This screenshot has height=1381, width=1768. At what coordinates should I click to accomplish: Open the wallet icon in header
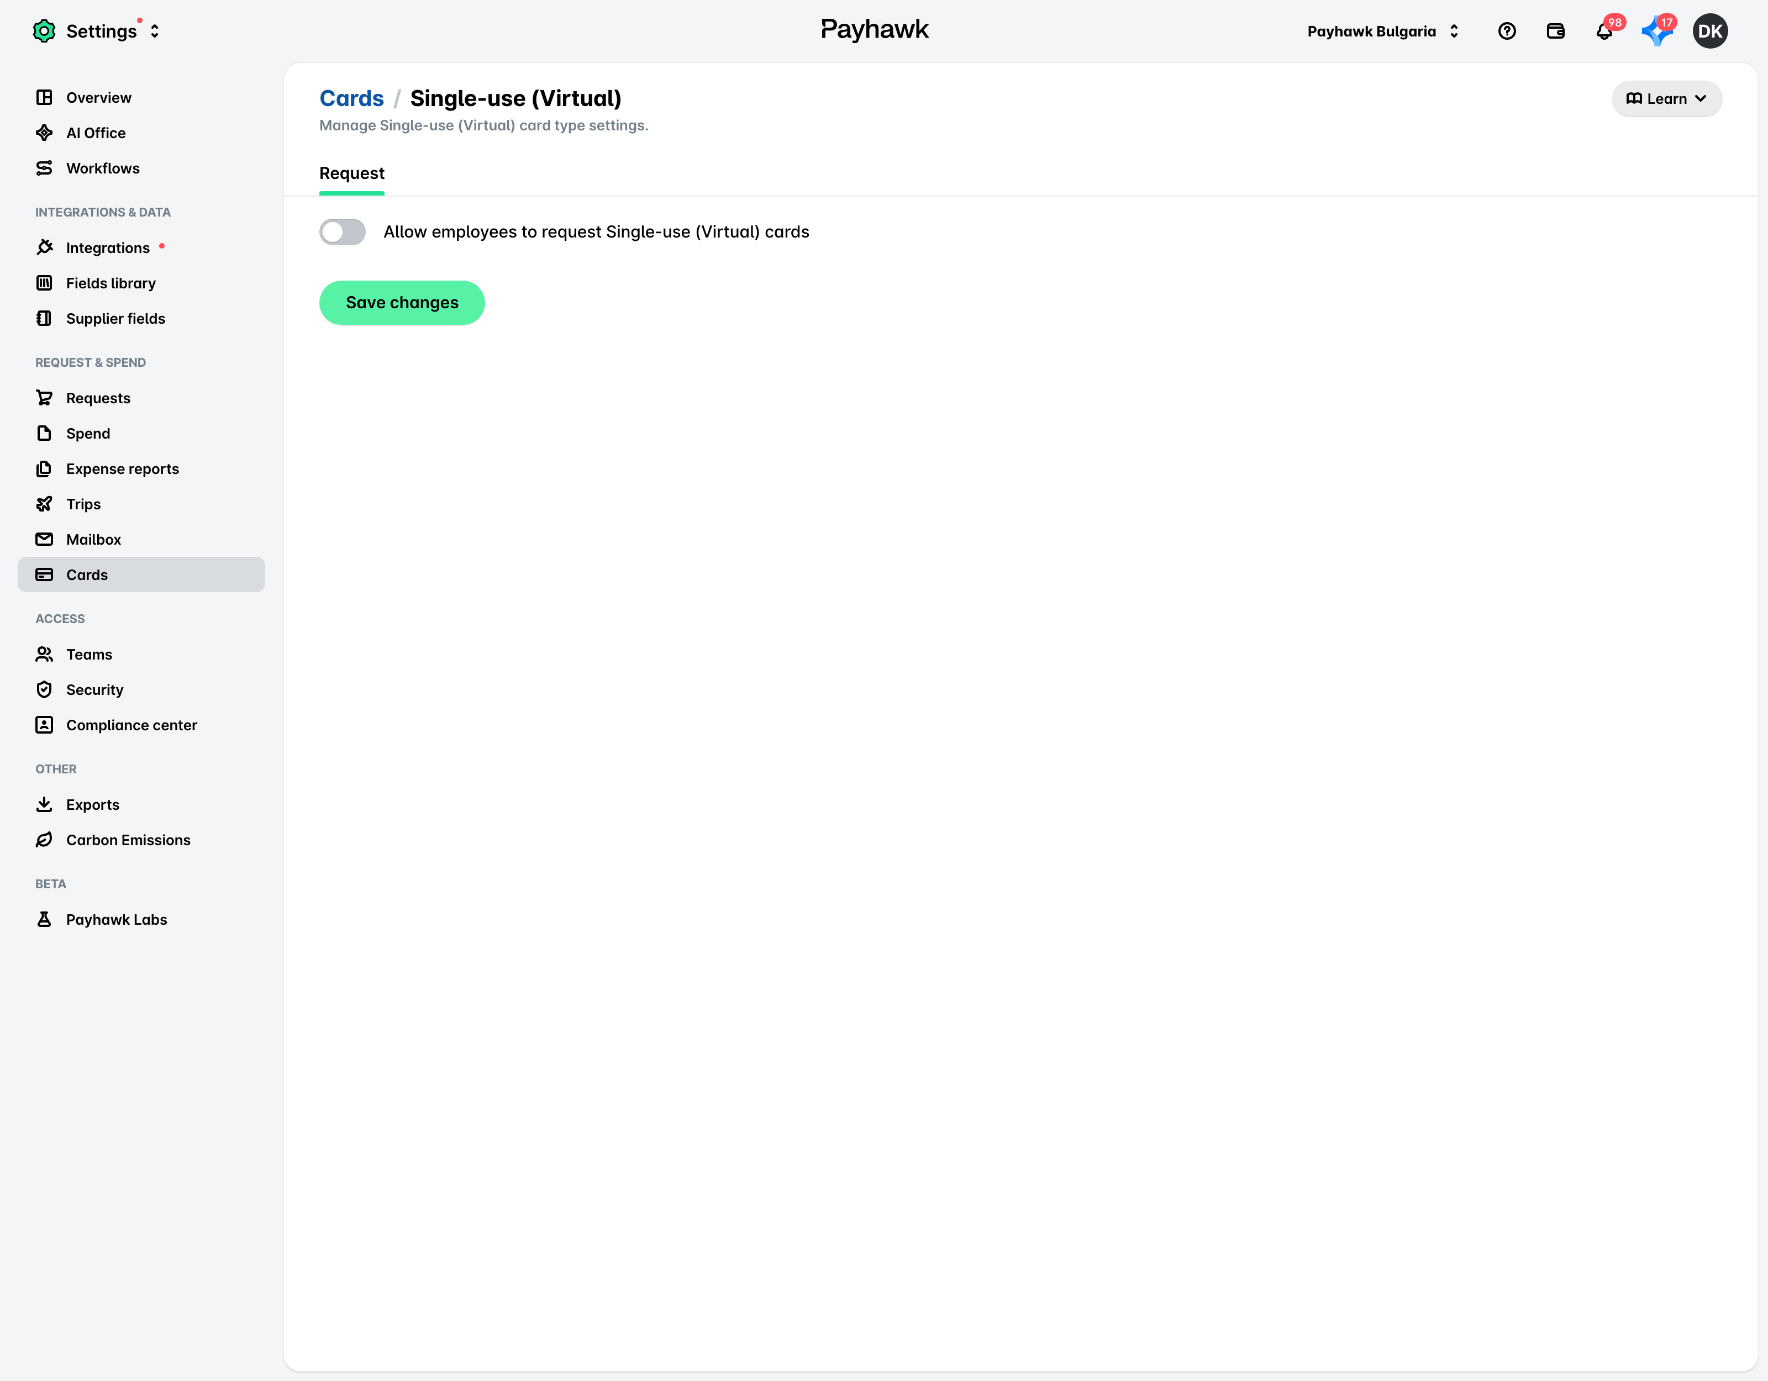point(1555,31)
